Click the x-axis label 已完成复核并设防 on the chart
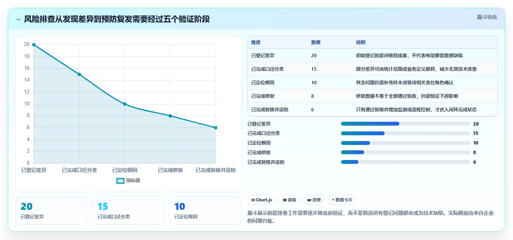The width and height of the screenshot is (513, 240). point(216,170)
